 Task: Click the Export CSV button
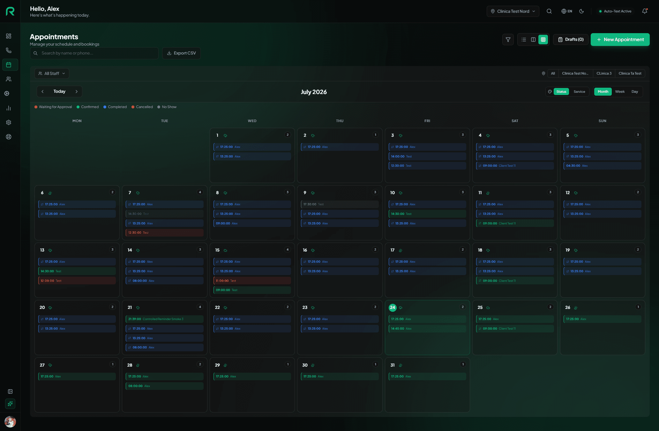181,53
